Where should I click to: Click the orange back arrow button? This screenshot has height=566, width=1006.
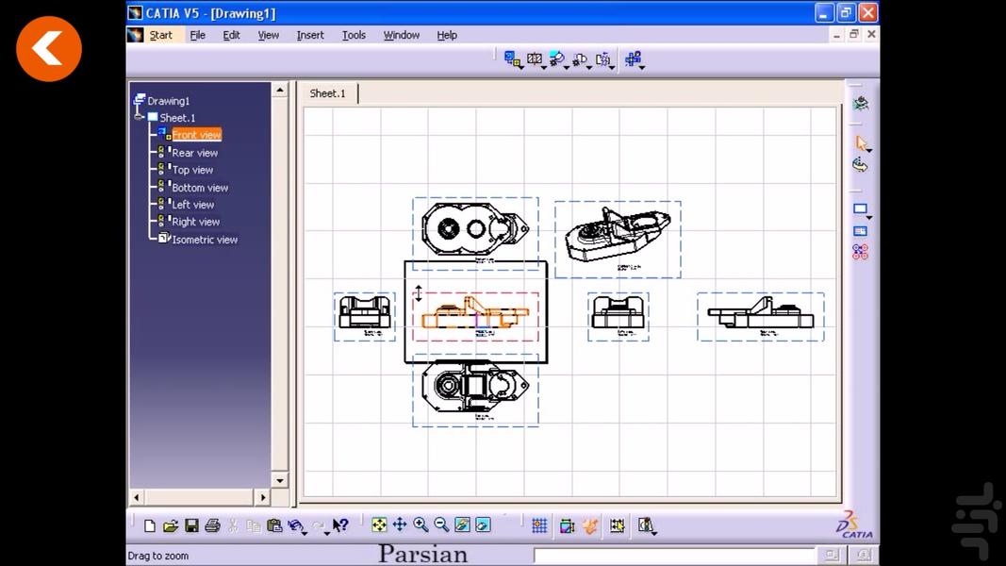click(x=48, y=48)
